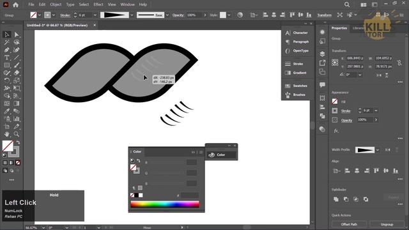The height and width of the screenshot is (230, 409).
Task: Open the brush definition Basic dropdown
Action: click(167, 15)
